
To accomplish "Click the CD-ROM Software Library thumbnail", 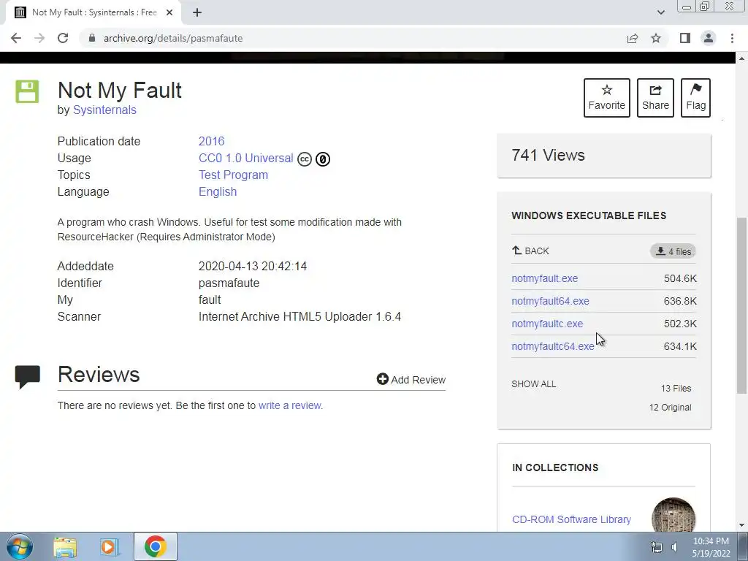I will point(673,515).
